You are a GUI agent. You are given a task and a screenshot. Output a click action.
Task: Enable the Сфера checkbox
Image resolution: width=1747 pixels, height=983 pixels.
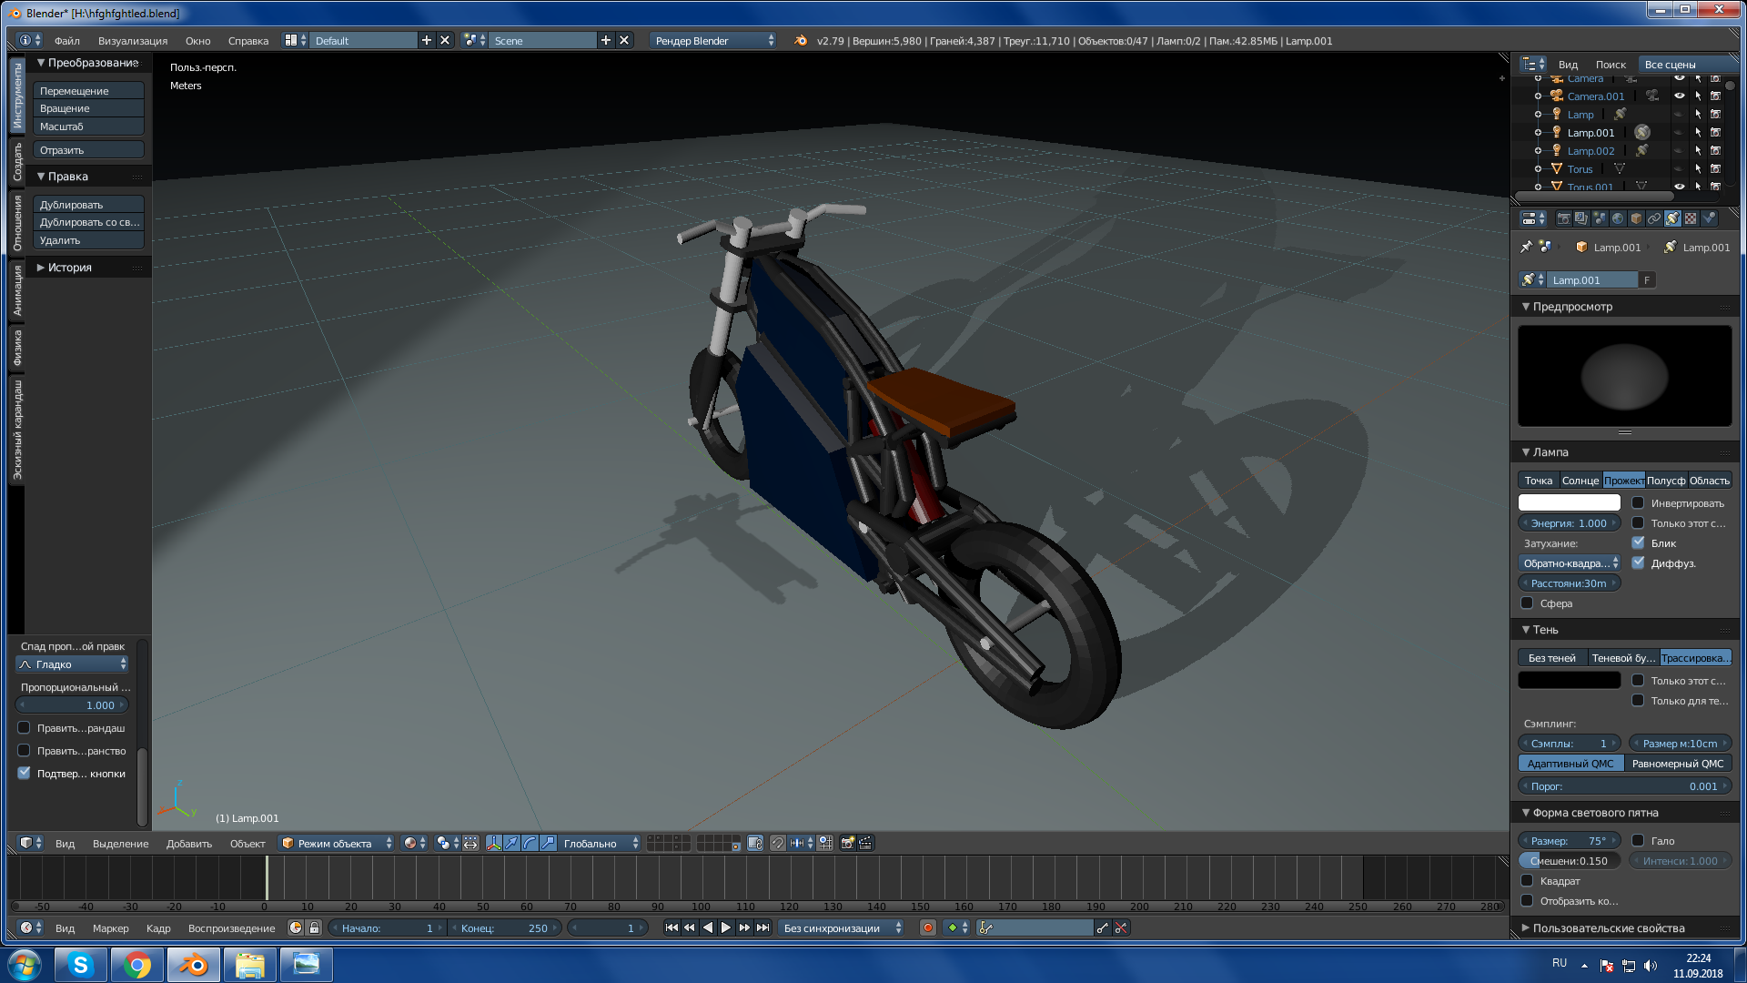(x=1528, y=603)
